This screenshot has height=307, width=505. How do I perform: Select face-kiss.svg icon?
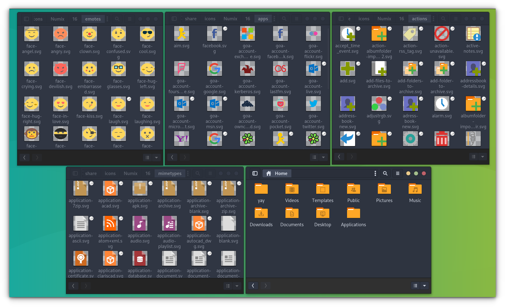point(90,104)
